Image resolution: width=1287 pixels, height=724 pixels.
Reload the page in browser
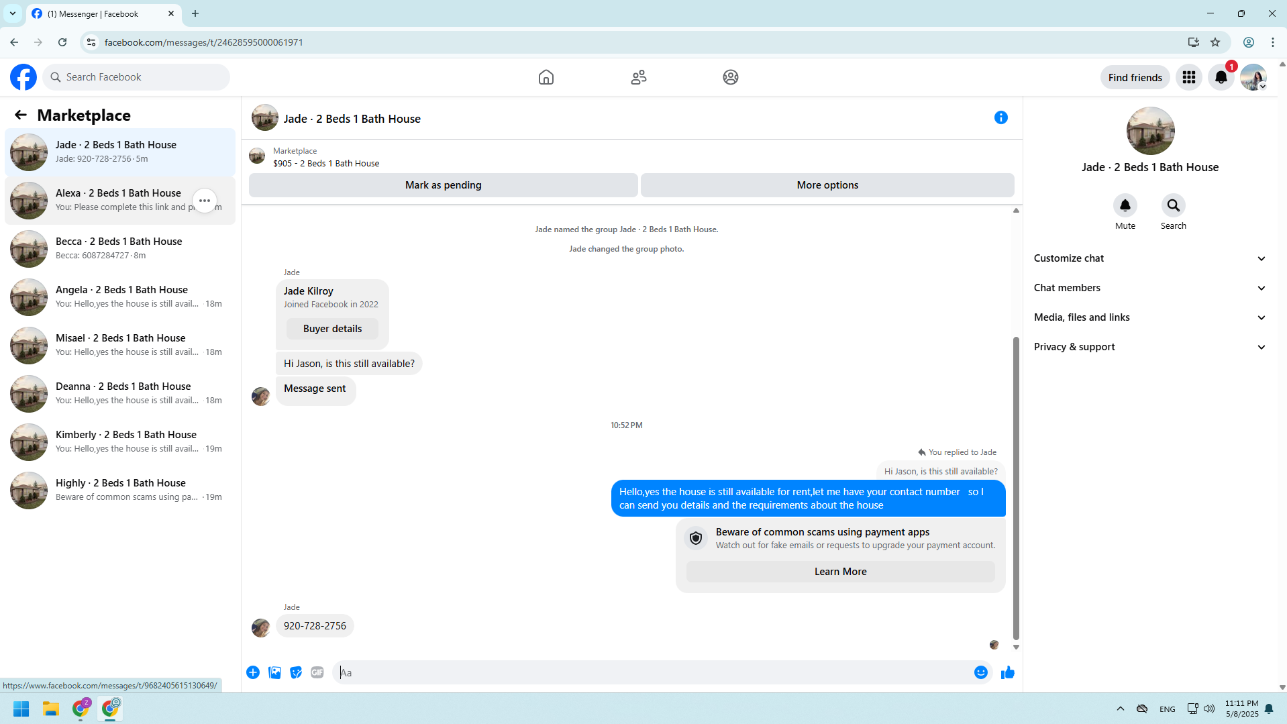click(x=62, y=42)
